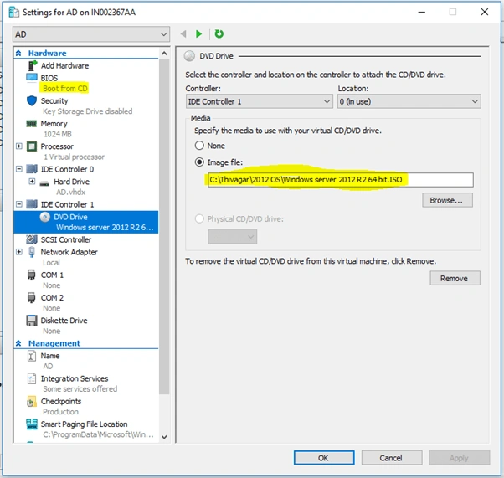This screenshot has height=478, width=504.
Task: Select the None media radio button
Action: [199, 146]
